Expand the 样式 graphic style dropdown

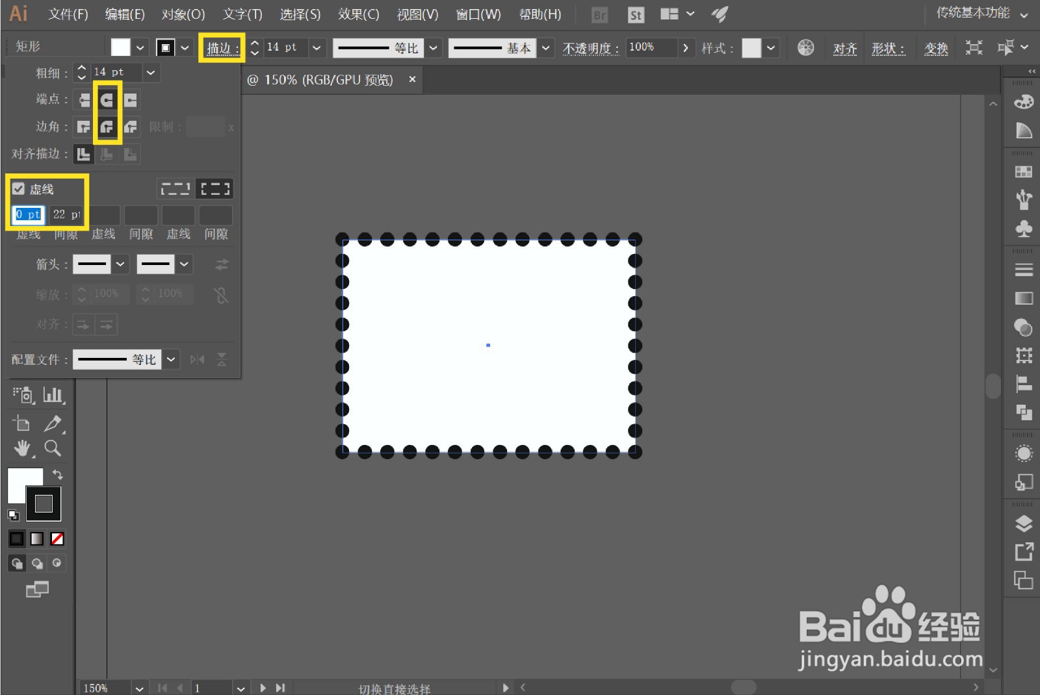tap(770, 47)
